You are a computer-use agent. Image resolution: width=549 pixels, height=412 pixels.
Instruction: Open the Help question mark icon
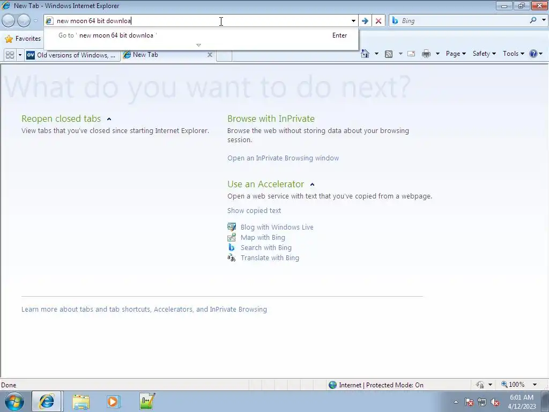click(533, 54)
